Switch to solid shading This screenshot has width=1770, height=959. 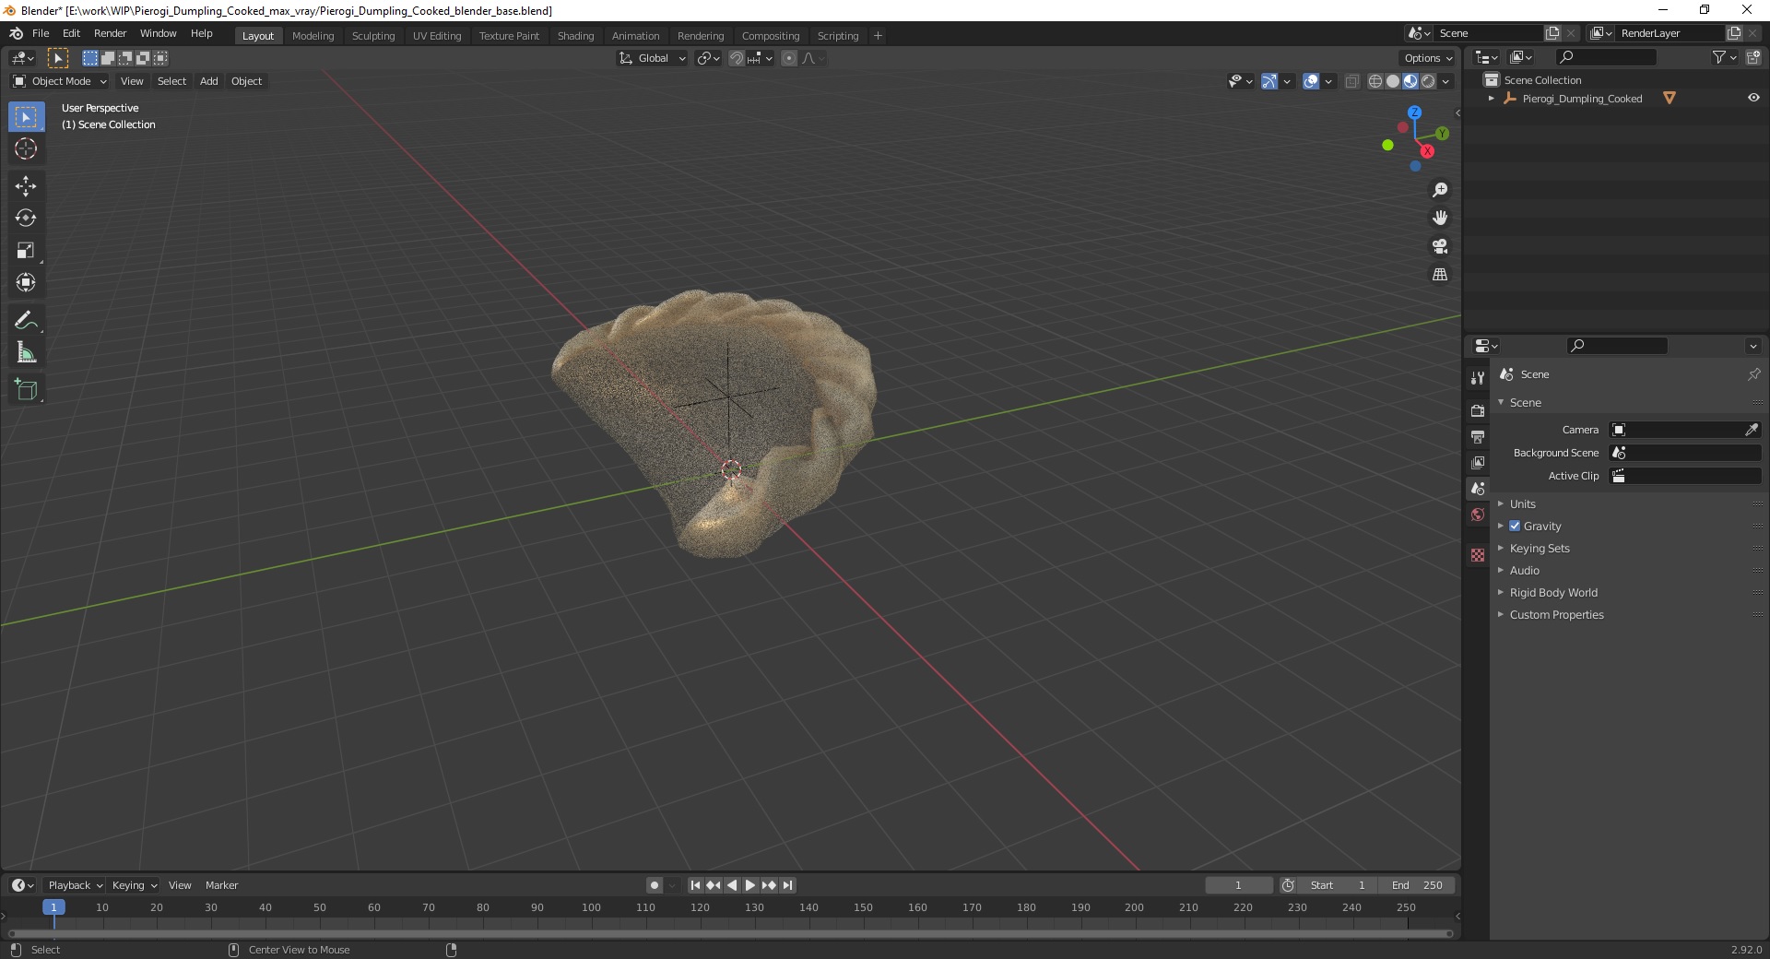(1393, 81)
